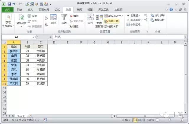The height and width of the screenshot is (124, 189).
Task: Open the Name Box dropdown arrow
Action: (x=33, y=37)
